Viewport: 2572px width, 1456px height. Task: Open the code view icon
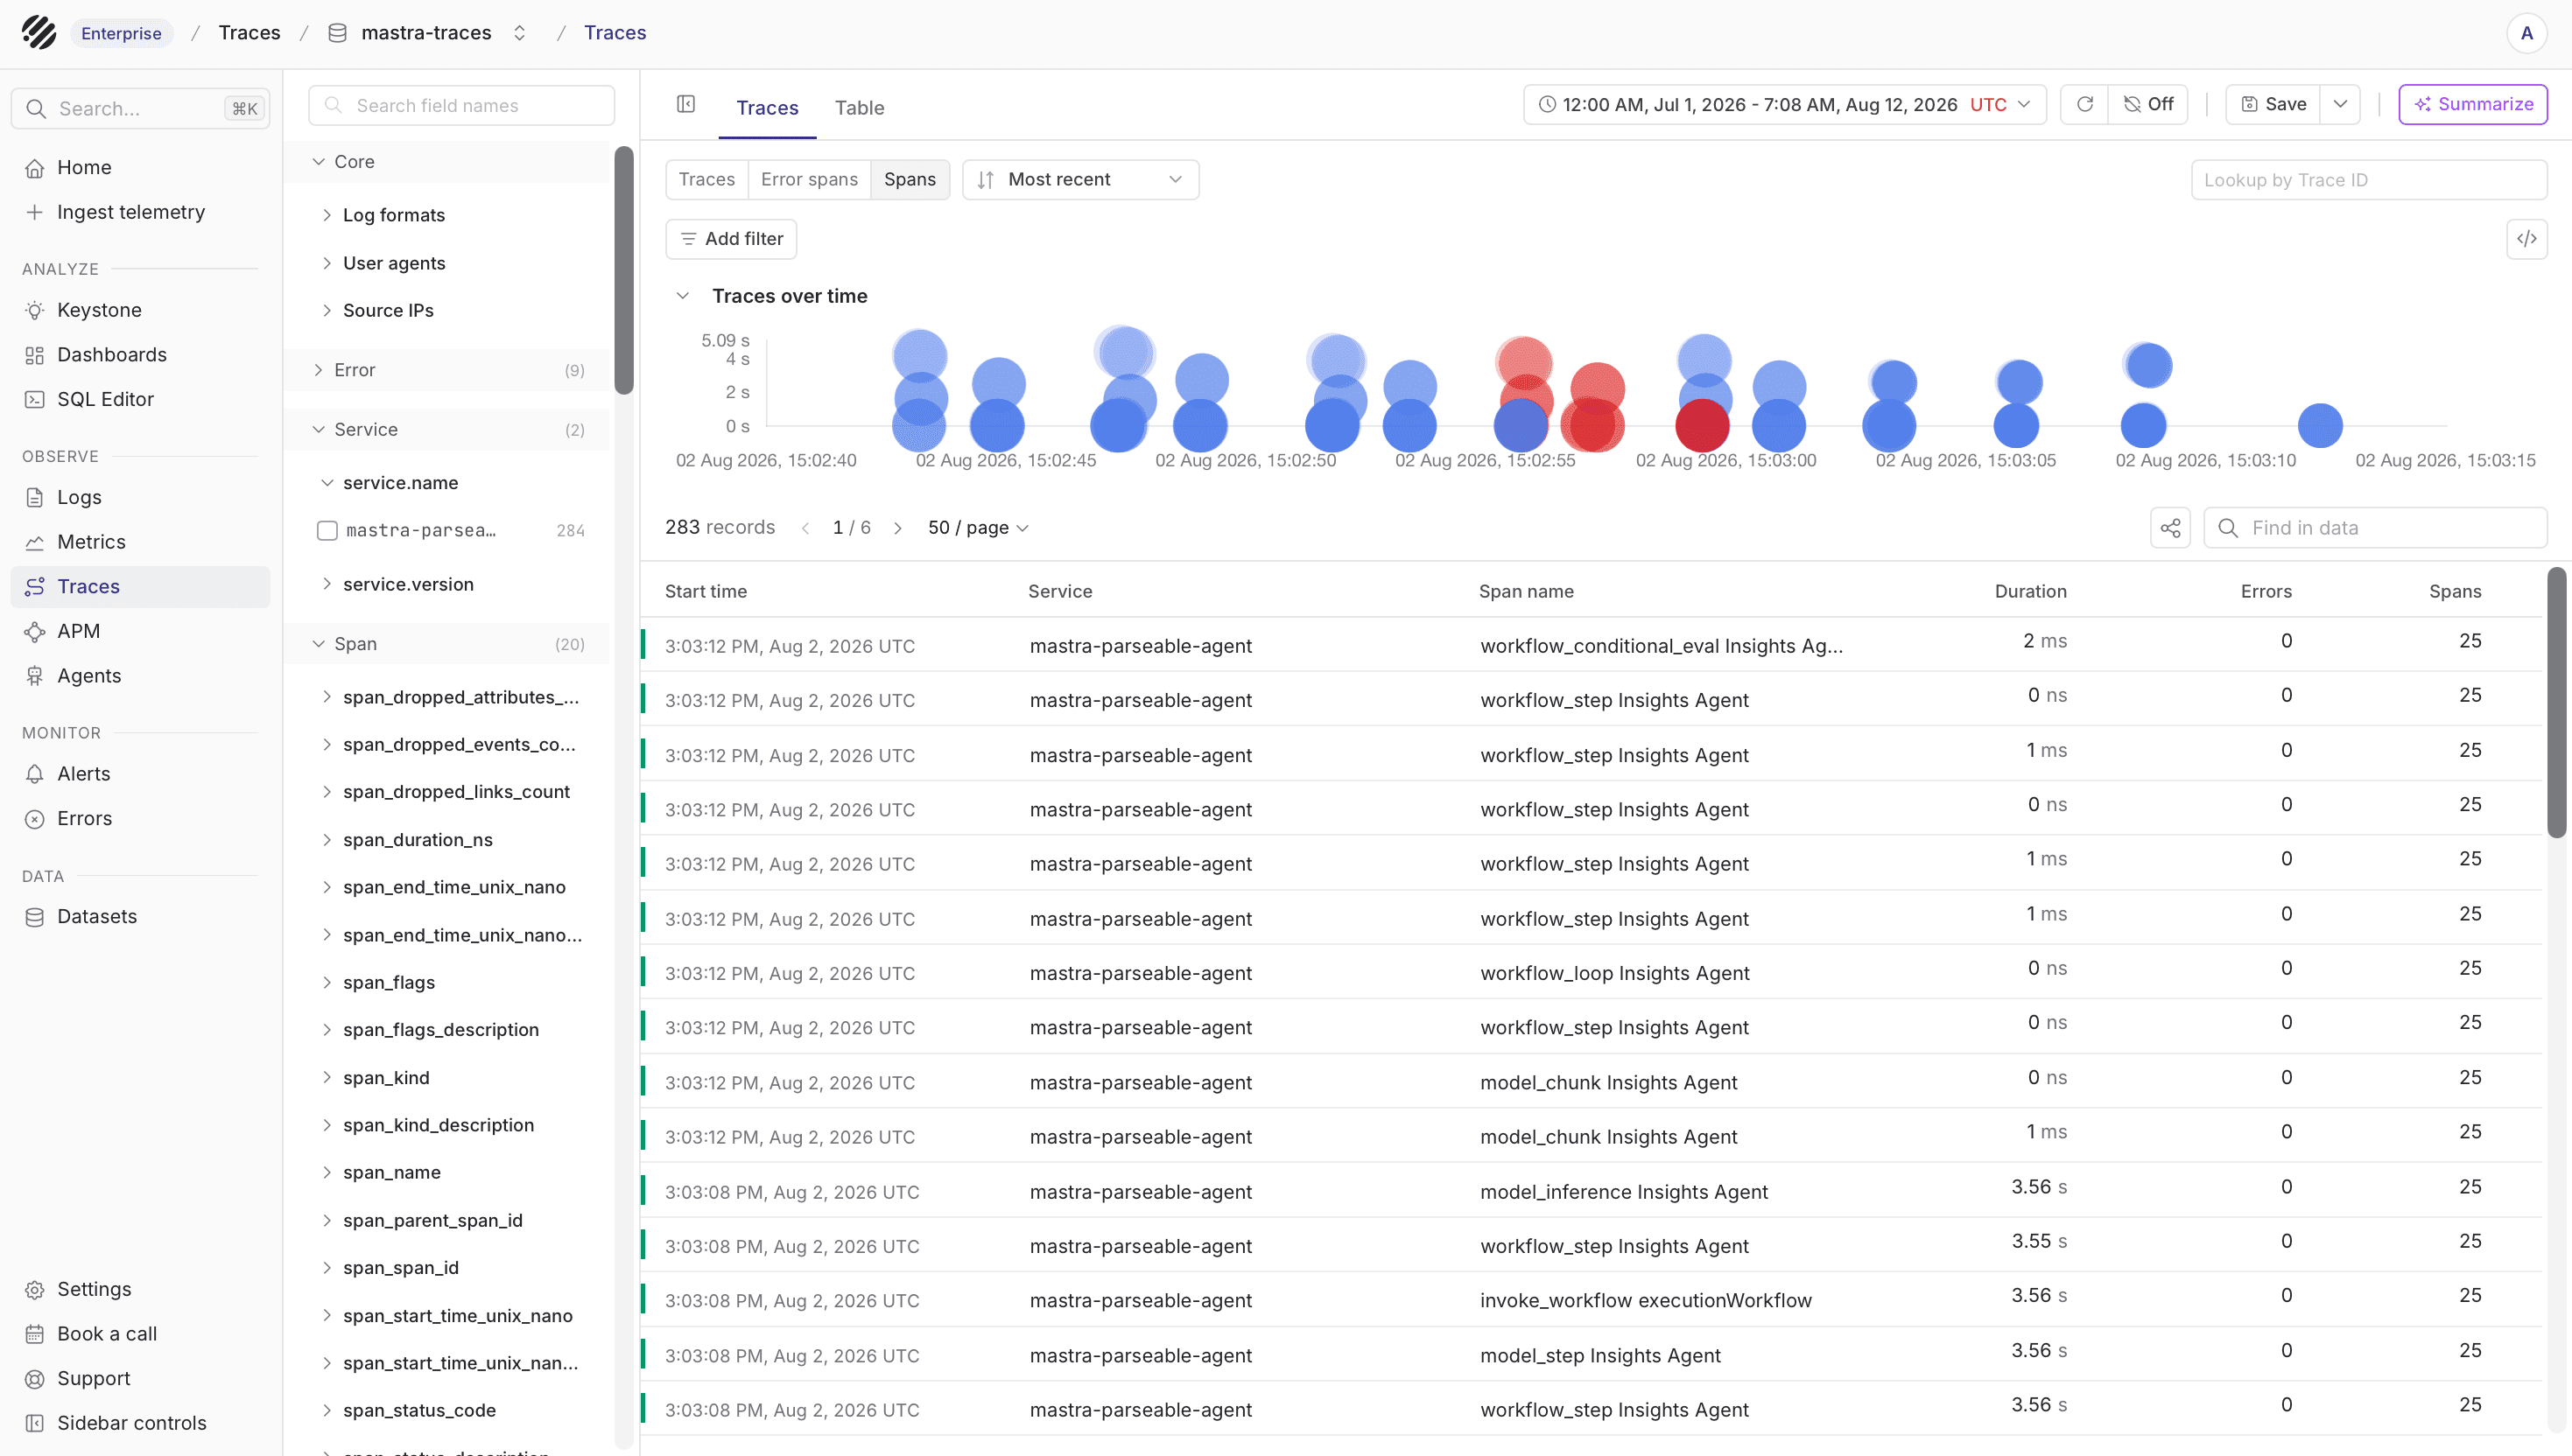tap(2526, 239)
